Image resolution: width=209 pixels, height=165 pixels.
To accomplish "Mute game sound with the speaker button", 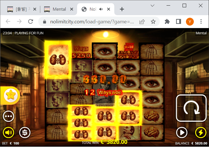I will click(8, 132).
